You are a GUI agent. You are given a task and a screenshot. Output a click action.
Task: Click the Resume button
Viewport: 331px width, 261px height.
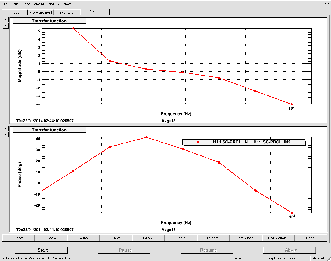[207, 250]
